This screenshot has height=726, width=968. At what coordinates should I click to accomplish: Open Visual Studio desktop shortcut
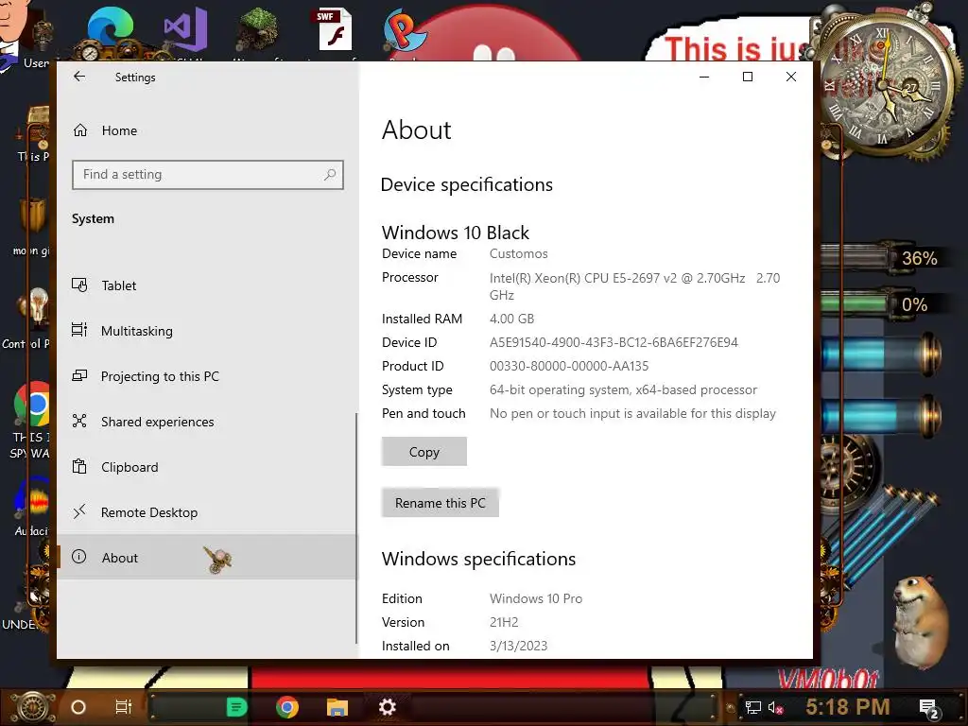coord(186,29)
